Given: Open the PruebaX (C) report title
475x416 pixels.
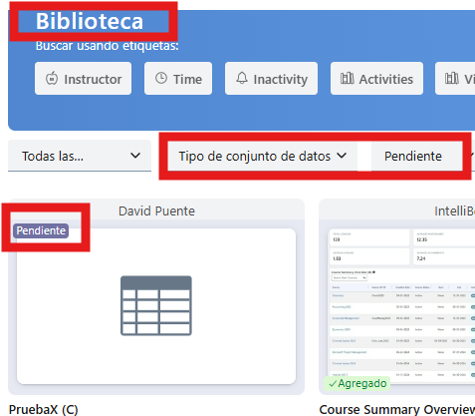Looking at the screenshot, I should pos(43,409).
